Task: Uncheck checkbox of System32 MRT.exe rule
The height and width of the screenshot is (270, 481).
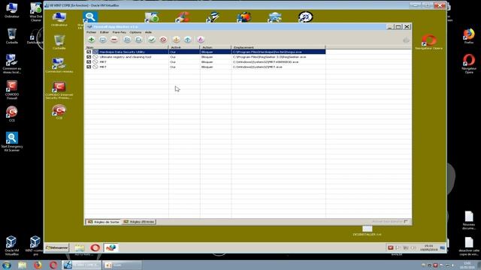Action: coord(89,67)
